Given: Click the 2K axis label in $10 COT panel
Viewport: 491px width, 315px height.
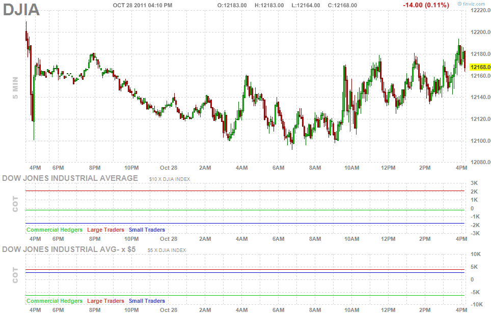Looking at the screenshot, I should (x=474, y=192).
